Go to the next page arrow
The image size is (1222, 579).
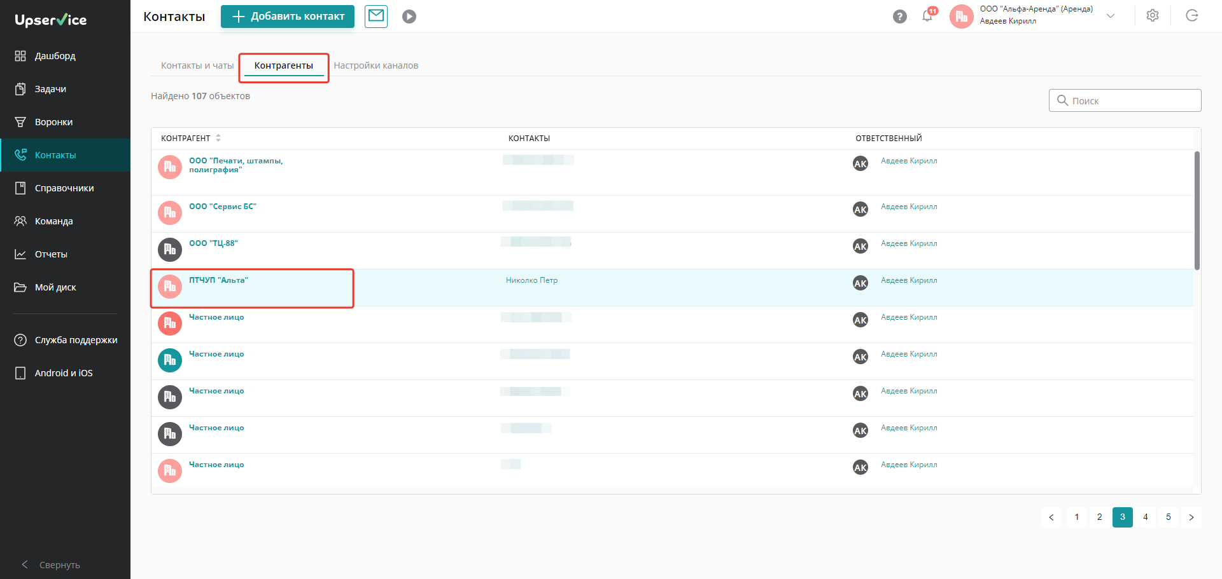coord(1191,517)
